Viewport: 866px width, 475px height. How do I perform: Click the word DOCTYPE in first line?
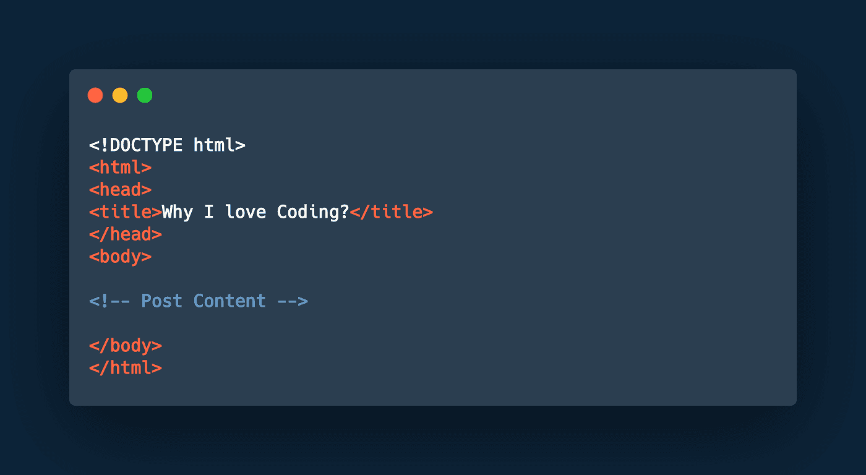tap(146, 145)
